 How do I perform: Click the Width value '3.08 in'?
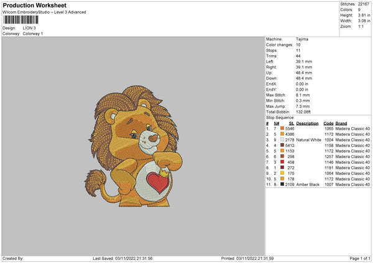(364, 21)
